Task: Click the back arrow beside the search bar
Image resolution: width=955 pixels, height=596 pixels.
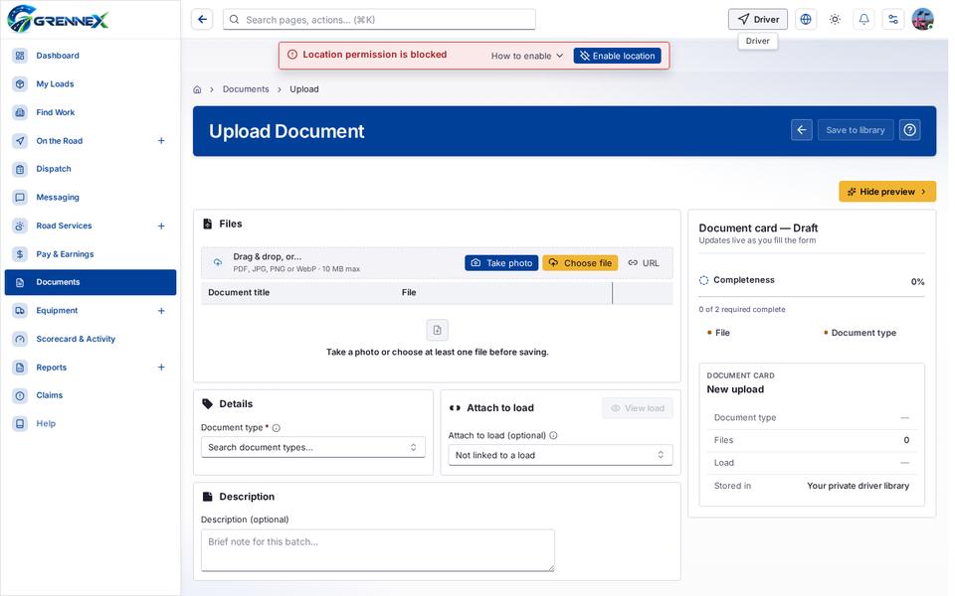Action: click(202, 20)
